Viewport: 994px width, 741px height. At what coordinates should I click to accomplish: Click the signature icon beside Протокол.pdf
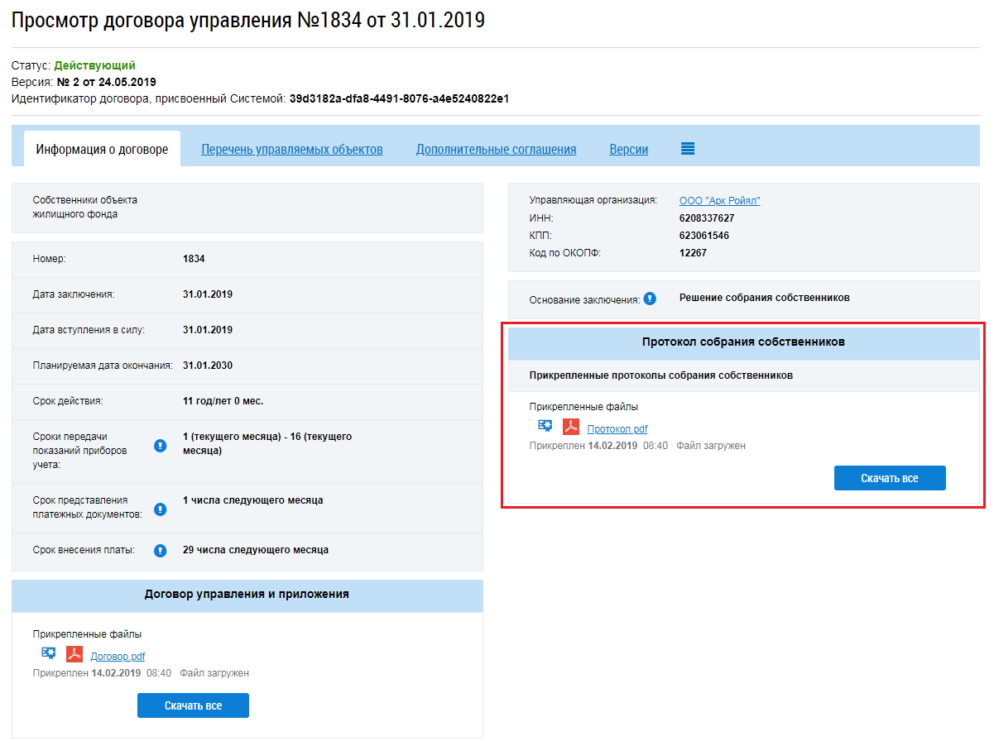pyautogui.click(x=545, y=425)
